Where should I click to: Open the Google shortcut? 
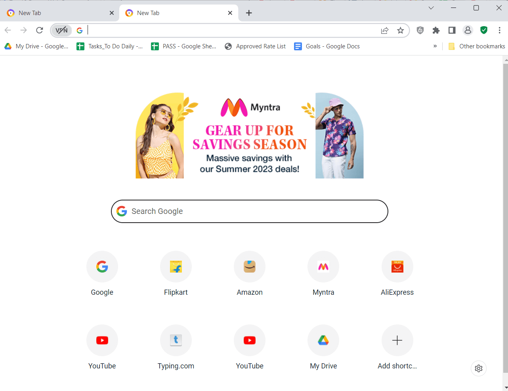(x=102, y=274)
